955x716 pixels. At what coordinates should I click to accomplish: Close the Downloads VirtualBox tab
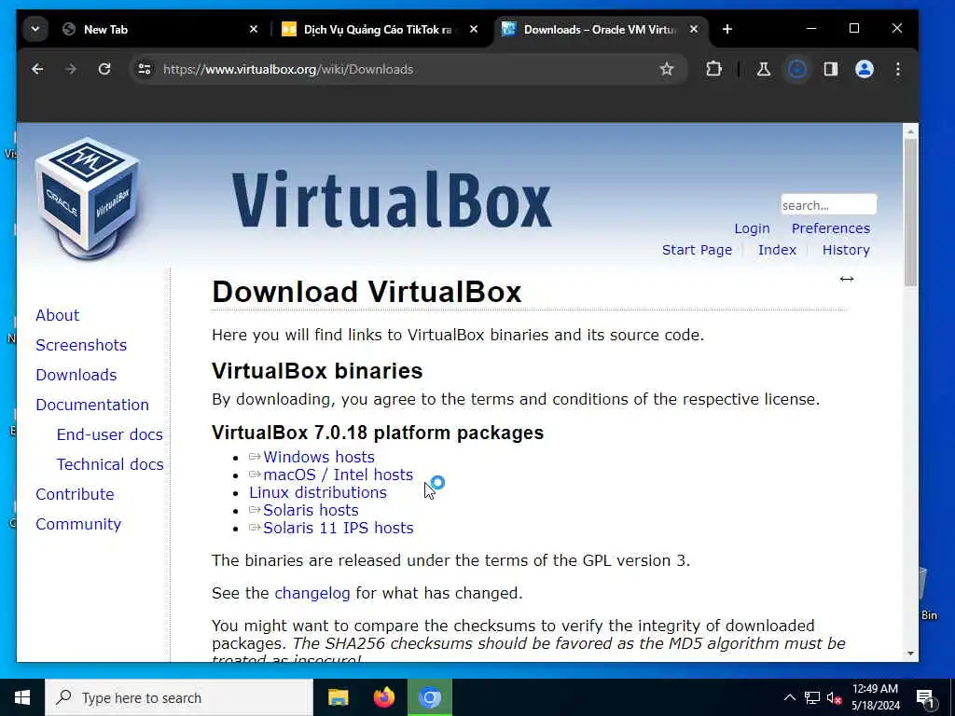694,29
